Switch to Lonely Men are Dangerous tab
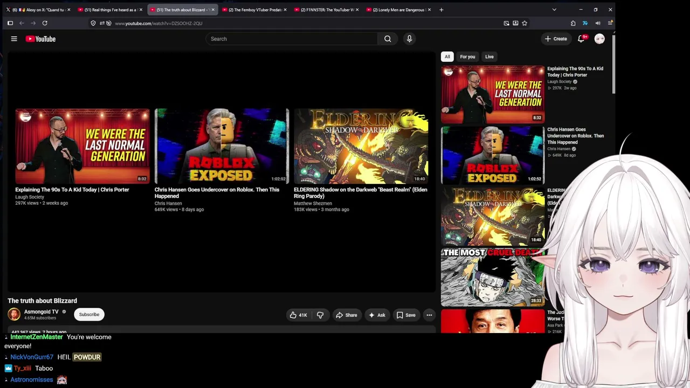This screenshot has width=690, height=388. pyautogui.click(x=398, y=10)
